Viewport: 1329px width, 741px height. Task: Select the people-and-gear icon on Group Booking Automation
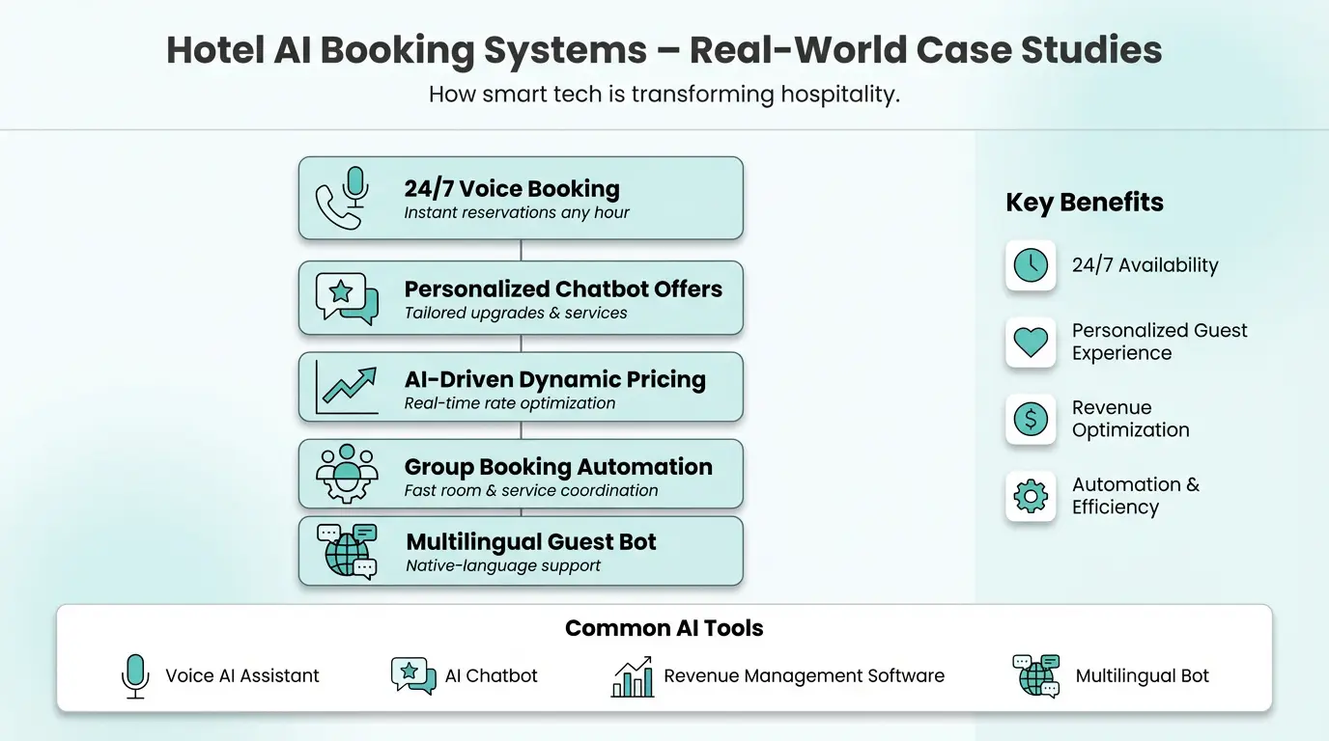[x=345, y=472]
